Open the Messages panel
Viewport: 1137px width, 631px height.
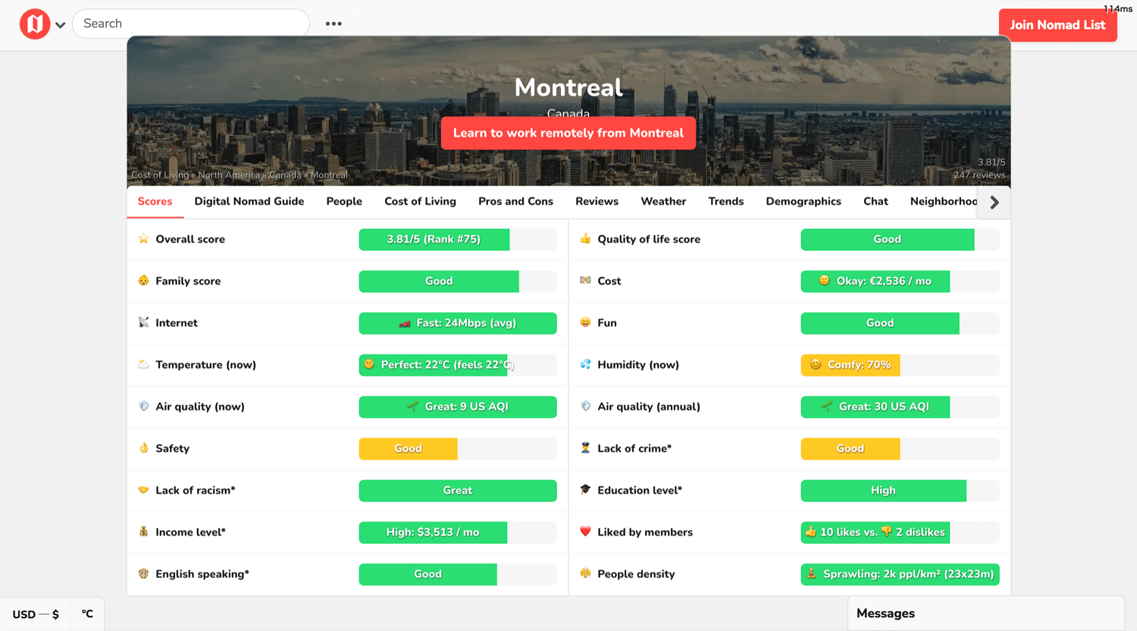(x=985, y=614)
